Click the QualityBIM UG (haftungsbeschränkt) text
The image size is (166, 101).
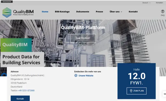click(27, 75)
